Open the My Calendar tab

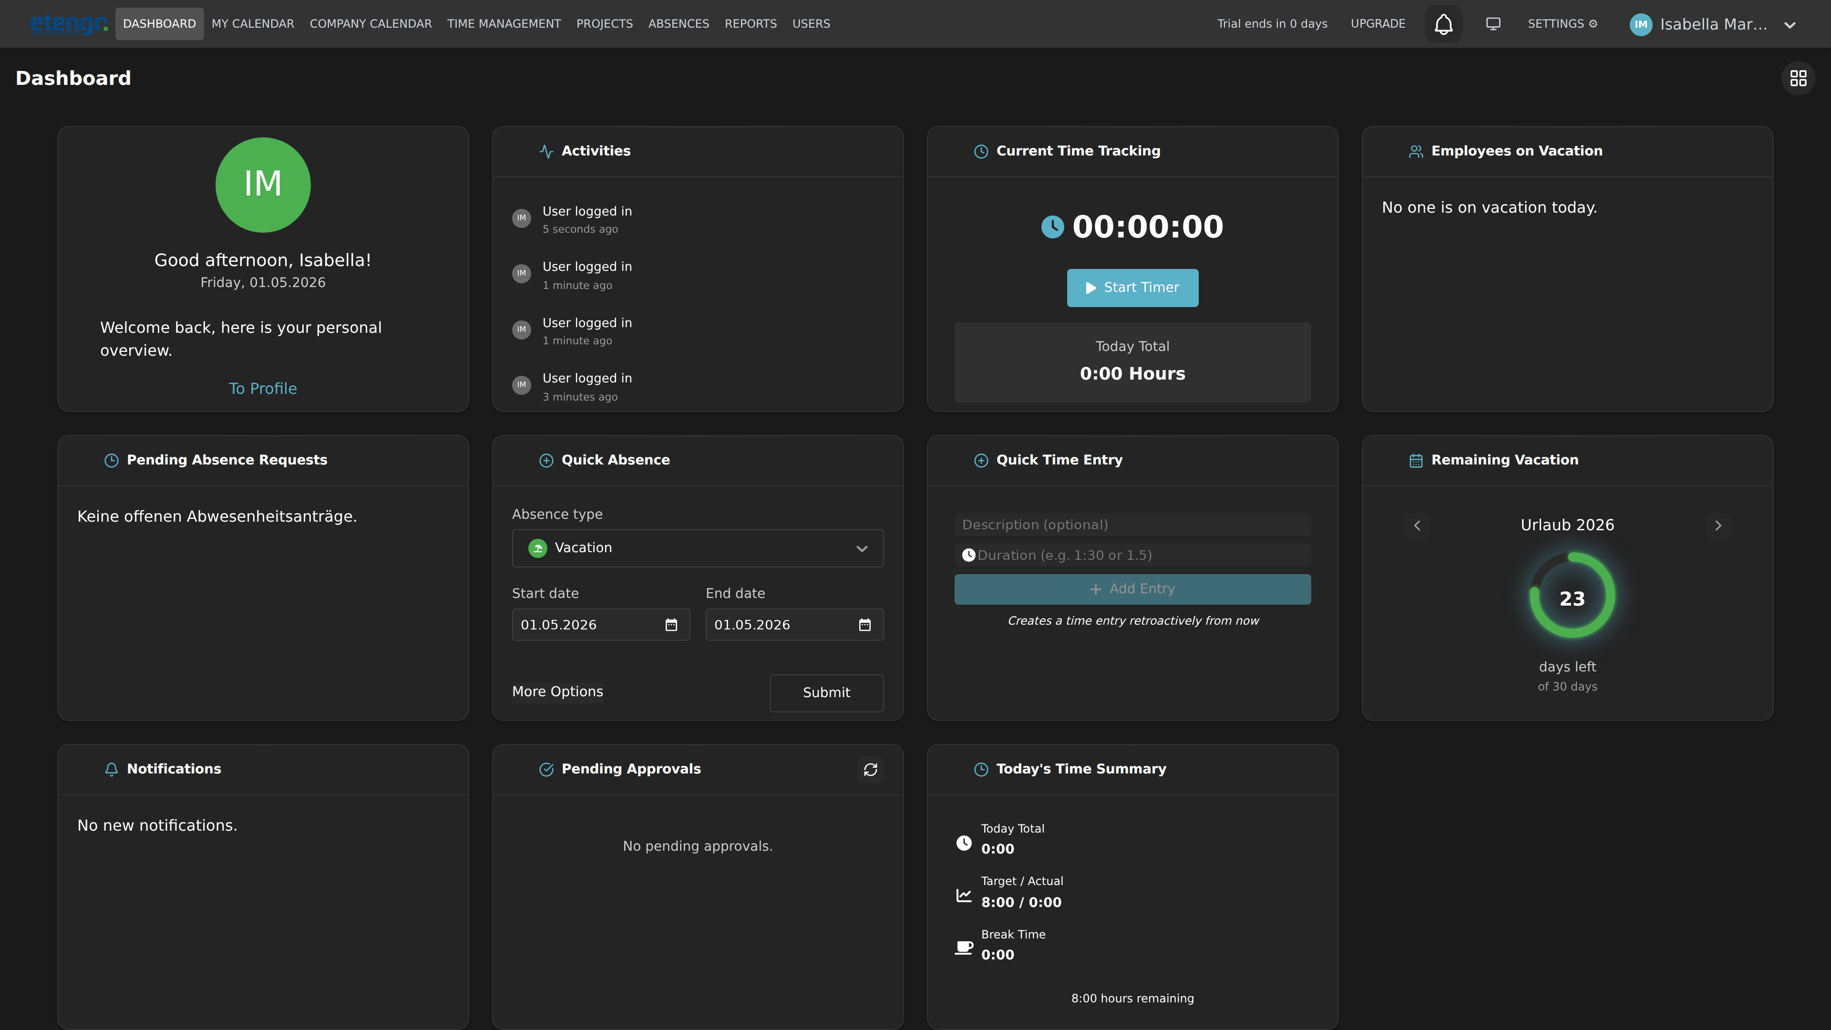pyautogui.click(x=252, y=24)
